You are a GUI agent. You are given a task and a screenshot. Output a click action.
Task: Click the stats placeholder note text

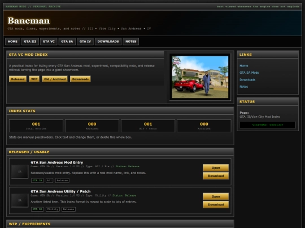[70, 137]
